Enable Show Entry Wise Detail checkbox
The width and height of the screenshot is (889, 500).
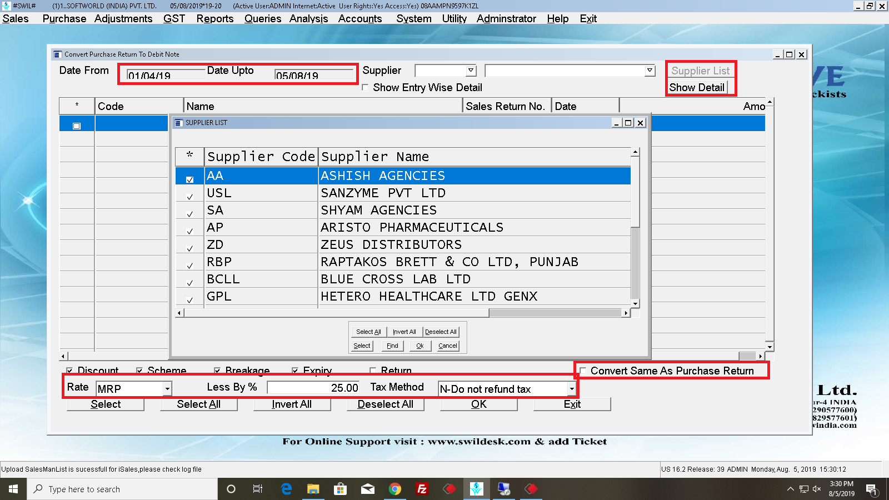365,87
